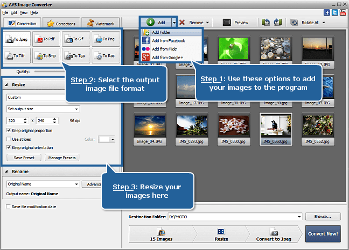The image size is (349, 250).
Task: Select the IMG_0552.jpg thumbnail
Action: coord(318,129)
